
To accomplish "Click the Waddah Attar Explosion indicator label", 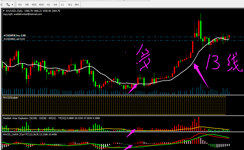I will pyautogui.click(x=16, y=118).
